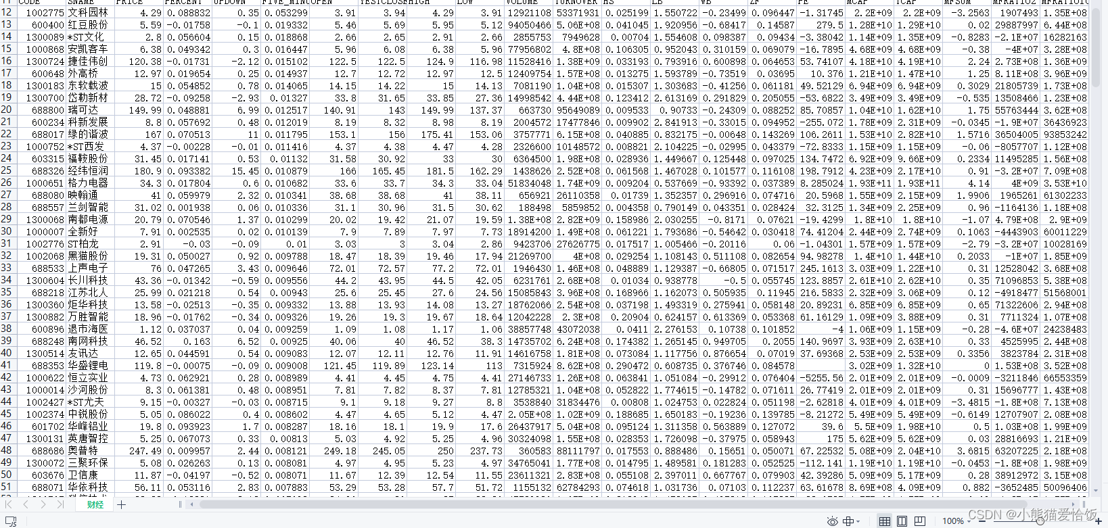Select cell containing 科新发展
Image resolution: width=1108 pixels, height=528 pixels.
[90, 122]
